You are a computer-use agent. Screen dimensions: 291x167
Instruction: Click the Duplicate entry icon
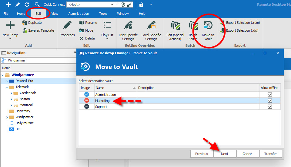pyautogui.click(x=25, y=23)
